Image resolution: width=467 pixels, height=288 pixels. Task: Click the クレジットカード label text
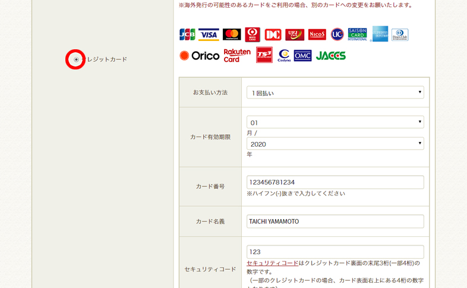(104, 59)
